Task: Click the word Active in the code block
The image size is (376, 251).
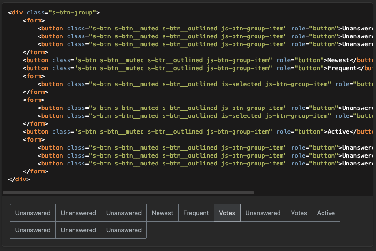Action: [x=338, y=132]
